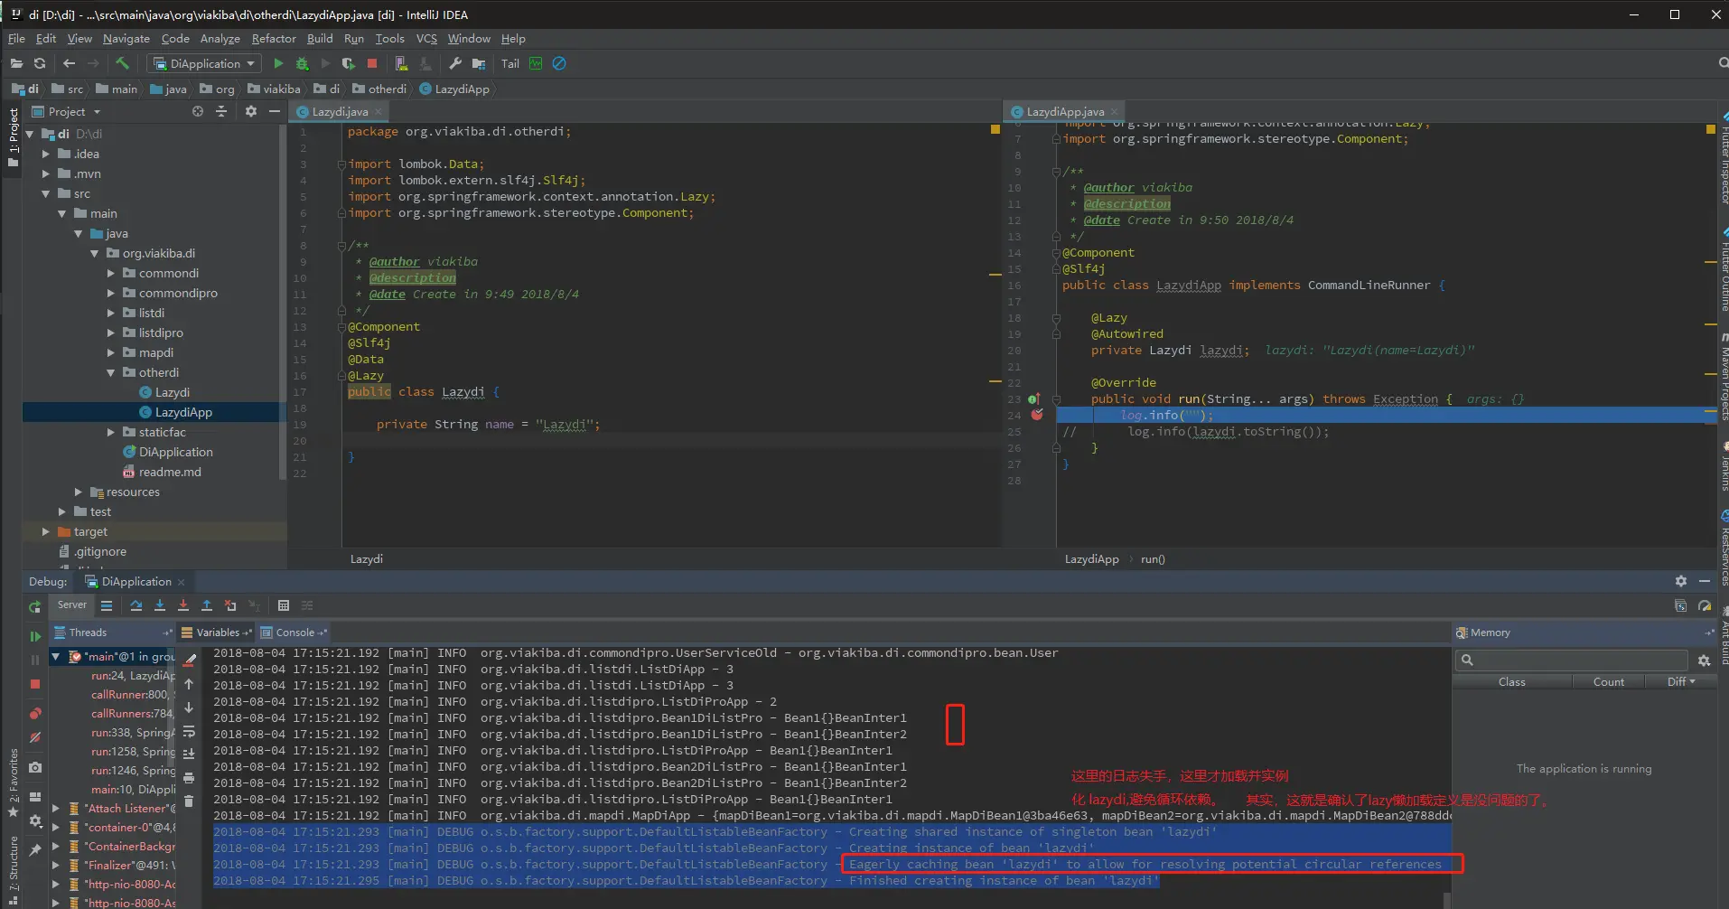Click Resume Program in debug sidebar
Screen dimensions: 1729x909
pos(35,636)
